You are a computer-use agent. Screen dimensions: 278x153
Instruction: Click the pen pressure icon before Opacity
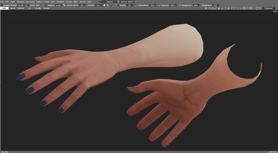(160, 5)
